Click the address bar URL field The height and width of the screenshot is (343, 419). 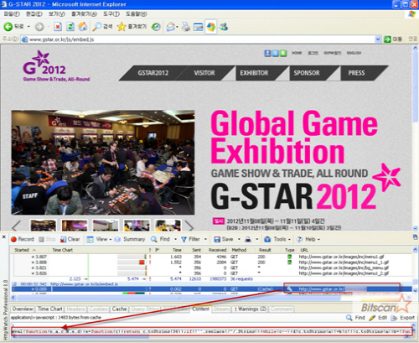point(199,39)
